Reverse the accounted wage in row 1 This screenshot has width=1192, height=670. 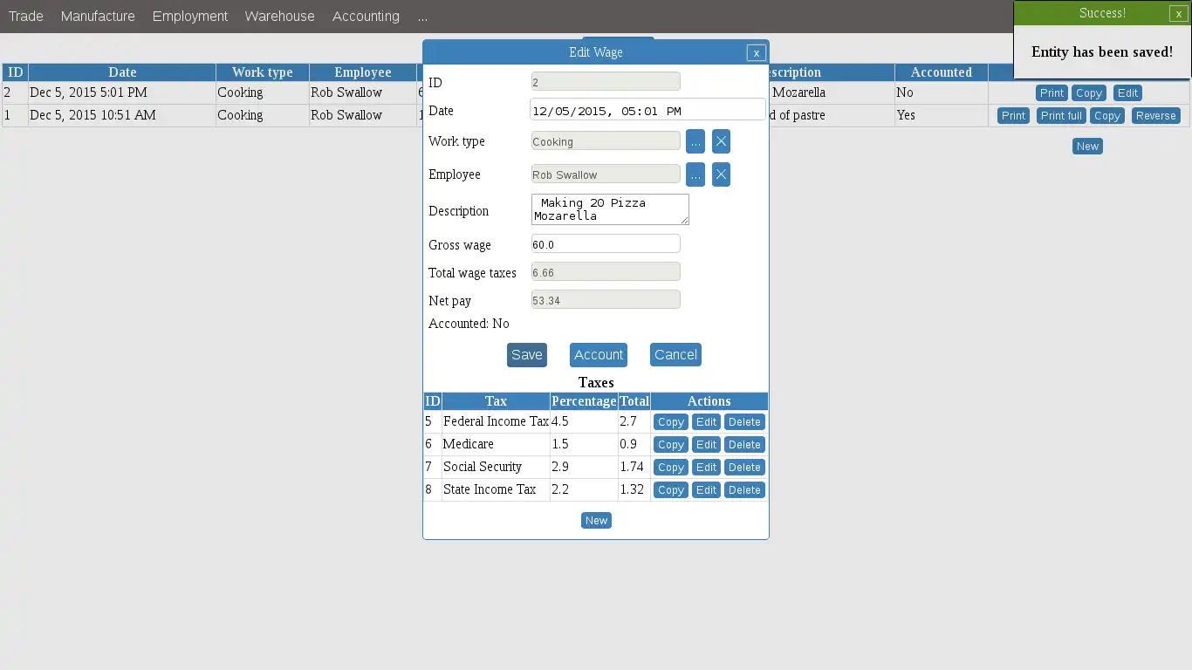click(1155, 115)
